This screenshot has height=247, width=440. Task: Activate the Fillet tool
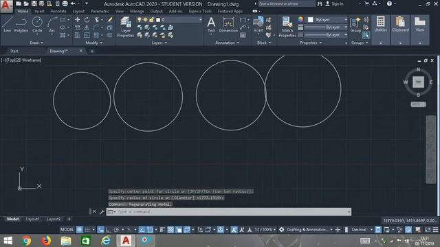coord(96,27)
